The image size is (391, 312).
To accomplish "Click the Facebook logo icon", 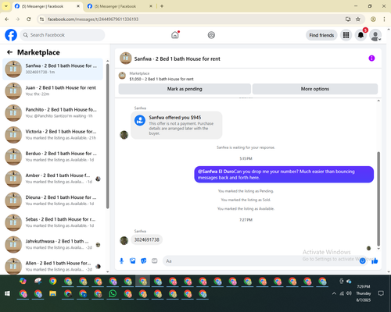I will (11, 35).
